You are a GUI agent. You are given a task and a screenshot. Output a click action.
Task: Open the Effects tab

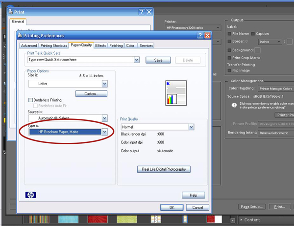tap(100, 45)
